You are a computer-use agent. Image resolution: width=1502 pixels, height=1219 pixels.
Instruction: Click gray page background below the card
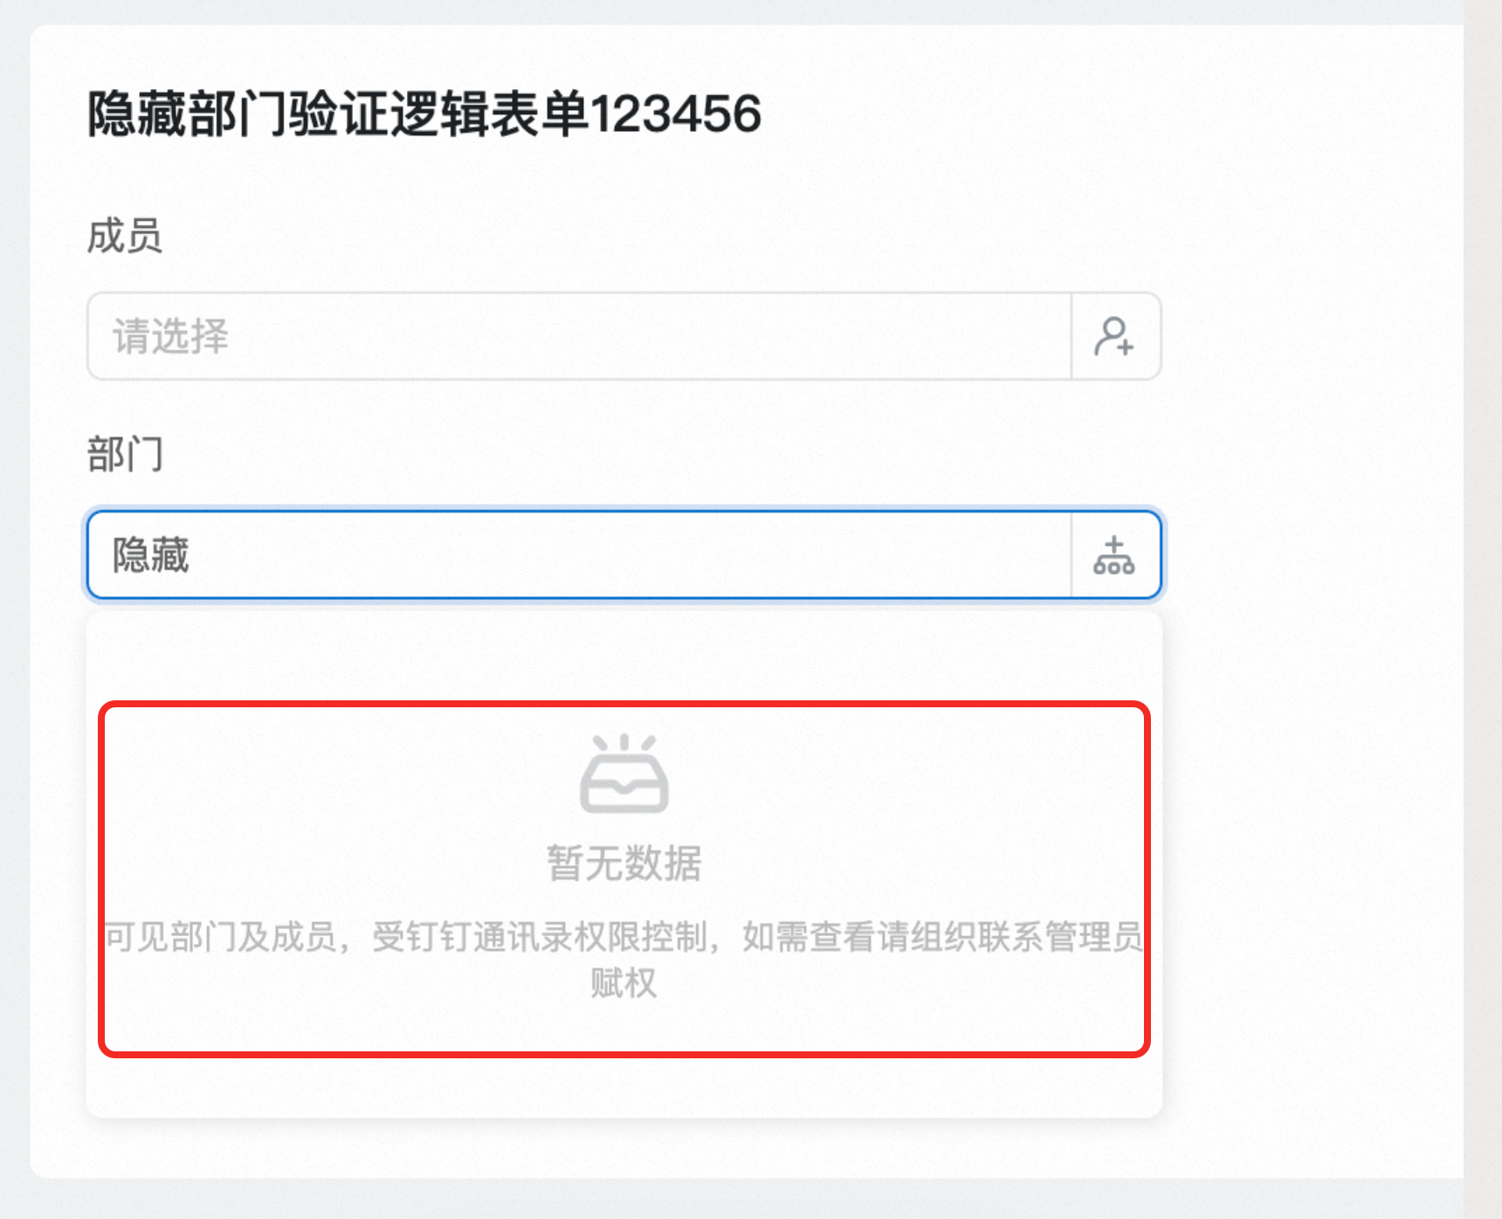[x=699, y=1200]
